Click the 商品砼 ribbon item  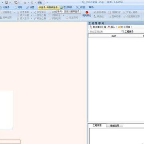[x=99, y=16]
